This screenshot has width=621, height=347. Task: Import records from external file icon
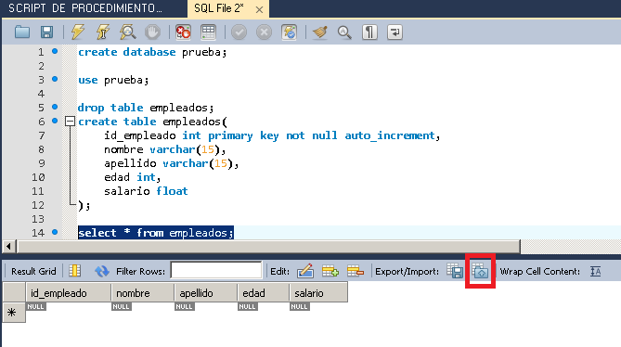coord(481,271)
